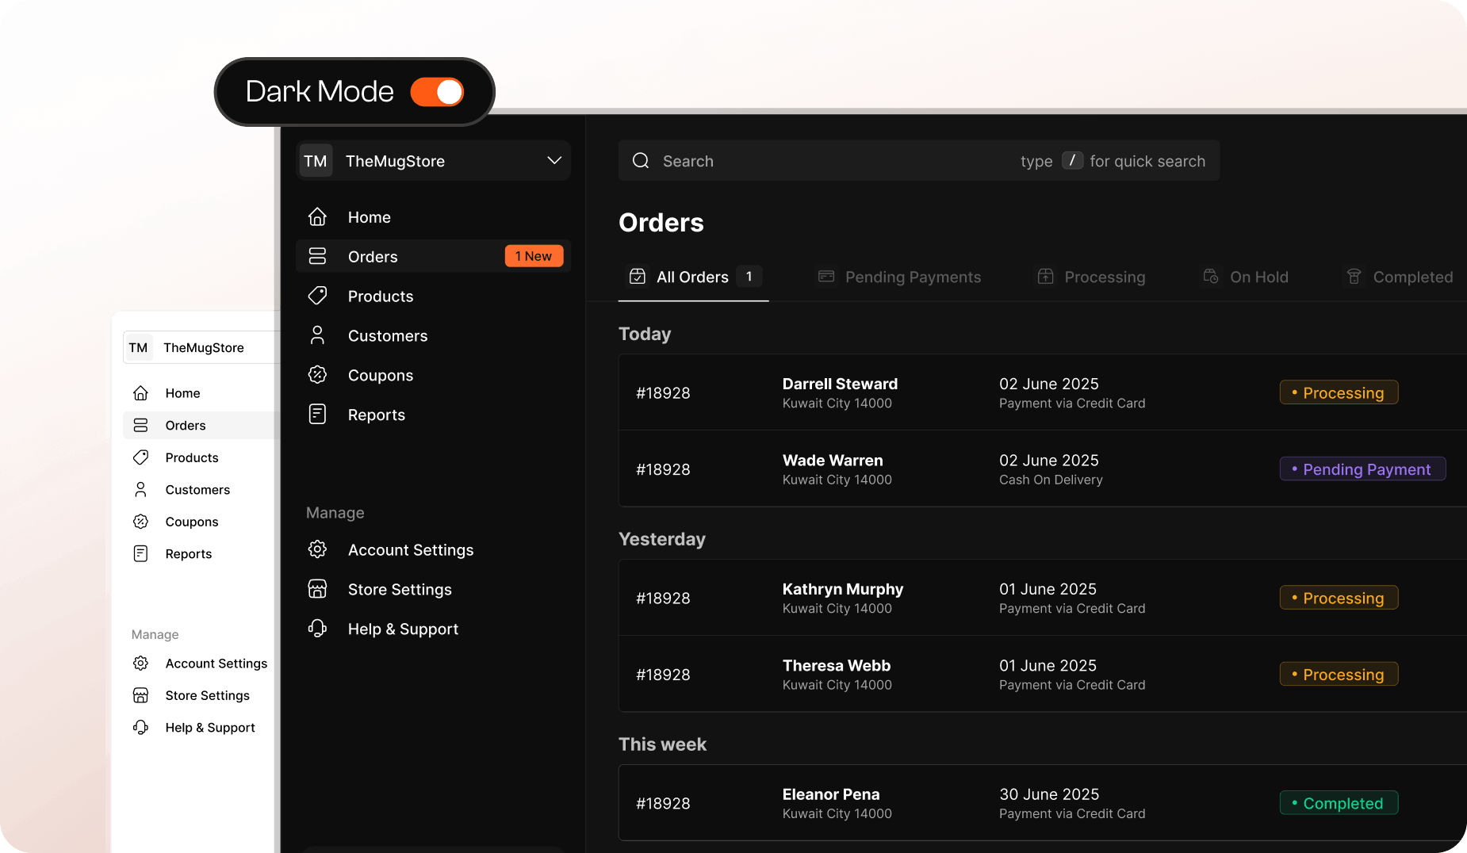Click TheMugStore selector in light sidebar
Screen dimensions: 1467x853
point(201,347)
